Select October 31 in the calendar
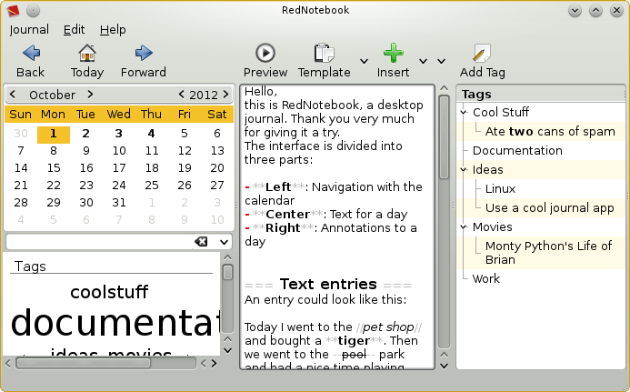This screenshot has height=392, width=630. pyautogui.click(x=119, y=203)
